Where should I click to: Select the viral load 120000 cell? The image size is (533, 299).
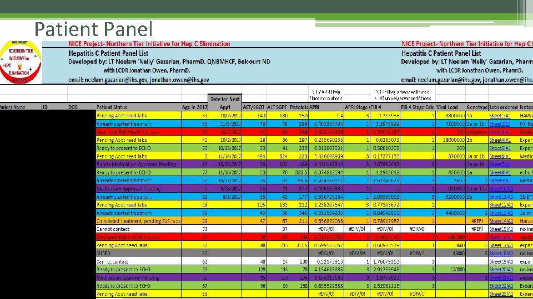tap(450, 270)
